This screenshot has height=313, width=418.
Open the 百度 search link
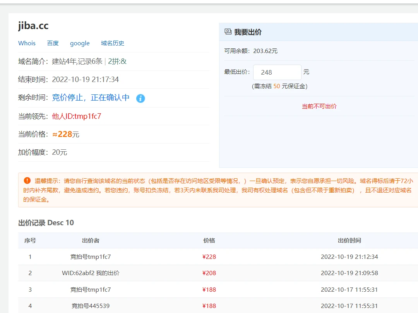[53, 43]
